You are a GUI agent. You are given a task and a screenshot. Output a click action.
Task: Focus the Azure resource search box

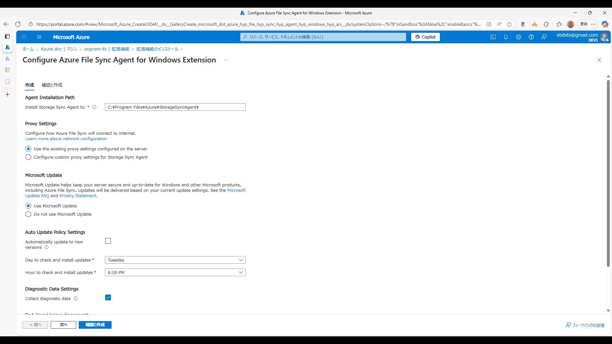click(x=323, y=37)
